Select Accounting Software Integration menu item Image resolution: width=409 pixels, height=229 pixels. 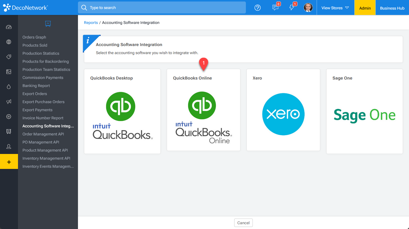pyautogui.click(x=48, y=126)
